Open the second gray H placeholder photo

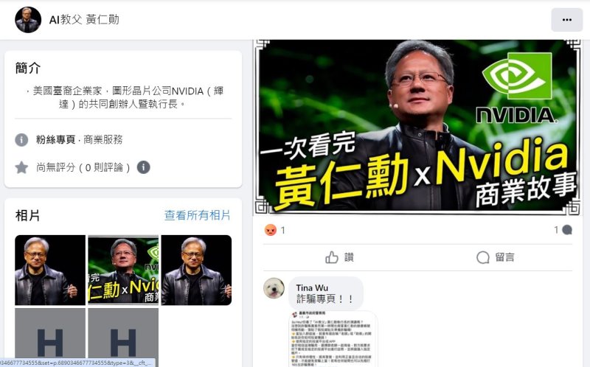(123, 333)
